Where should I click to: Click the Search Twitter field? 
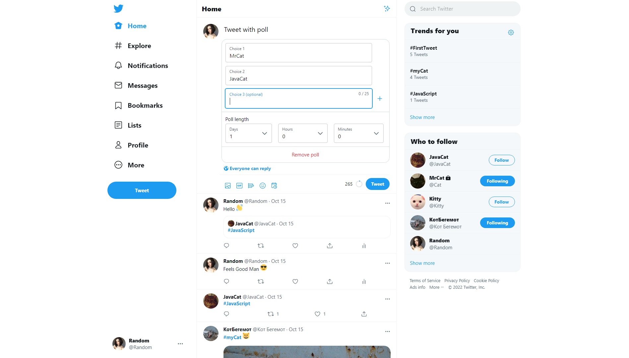coord(463,9)
